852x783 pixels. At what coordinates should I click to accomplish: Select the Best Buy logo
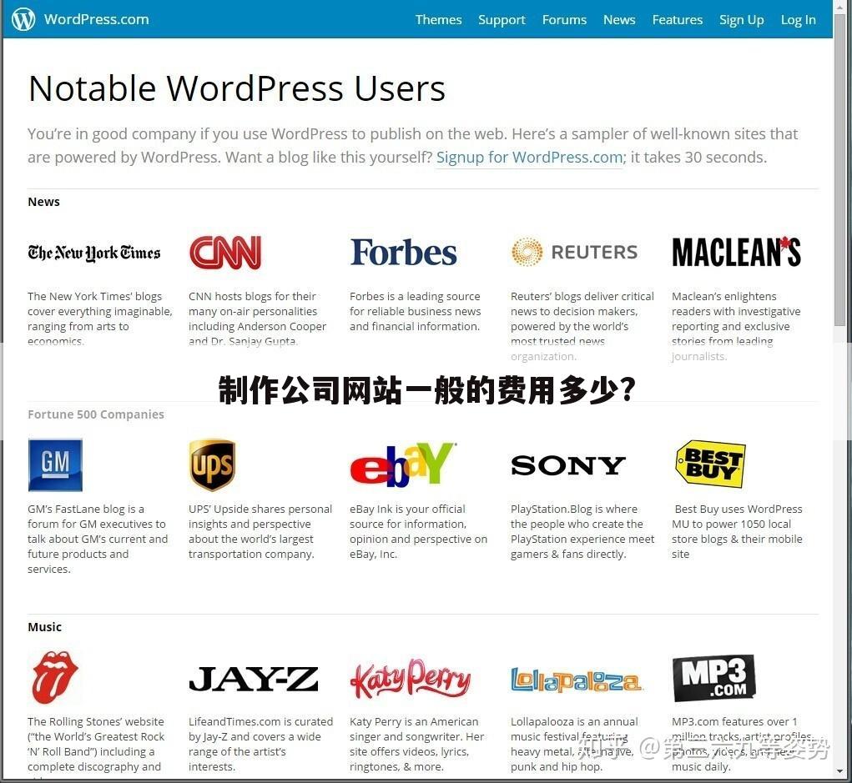point(710,464)
